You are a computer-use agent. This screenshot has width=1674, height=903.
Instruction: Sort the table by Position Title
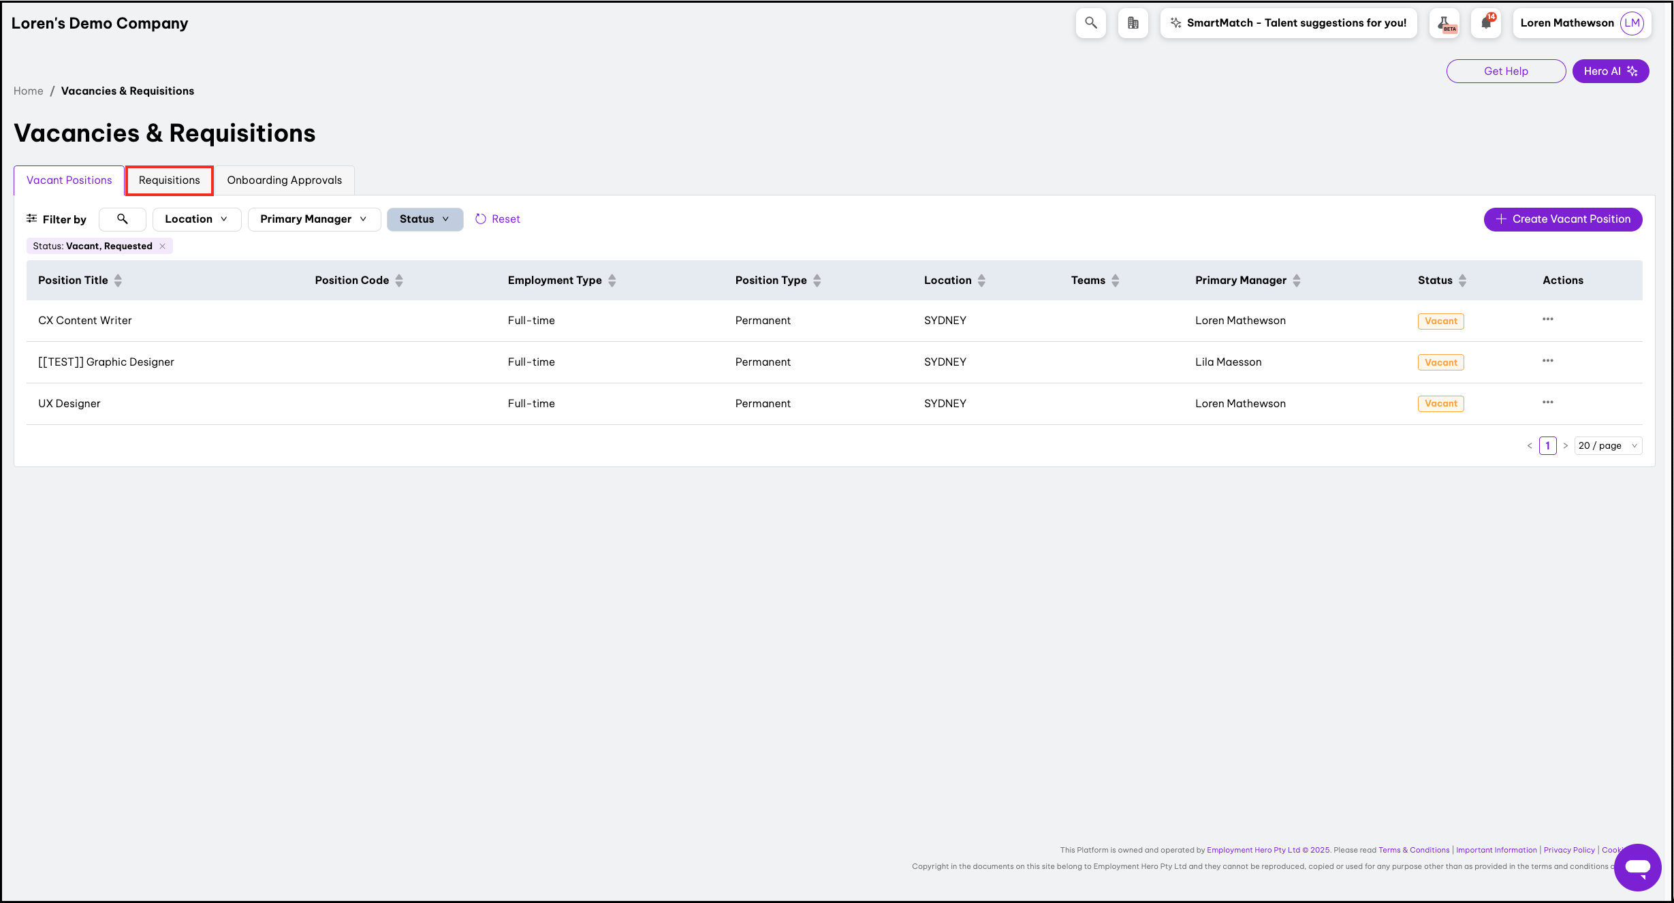118,280
